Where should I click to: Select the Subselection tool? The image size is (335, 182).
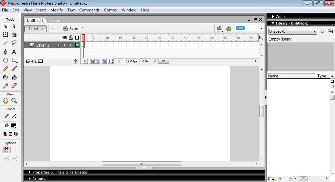[14, 26]
